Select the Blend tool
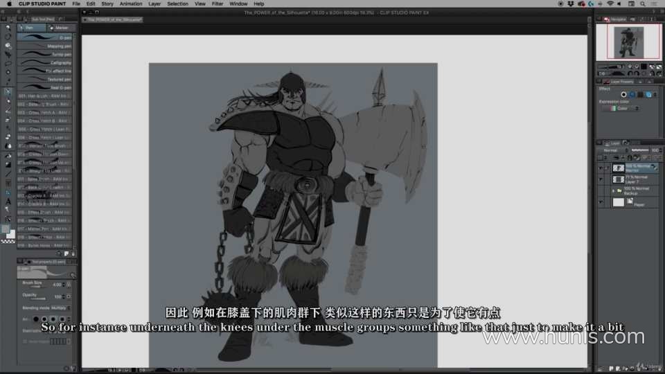Screen dimensions: 665x374 (8, 145)
